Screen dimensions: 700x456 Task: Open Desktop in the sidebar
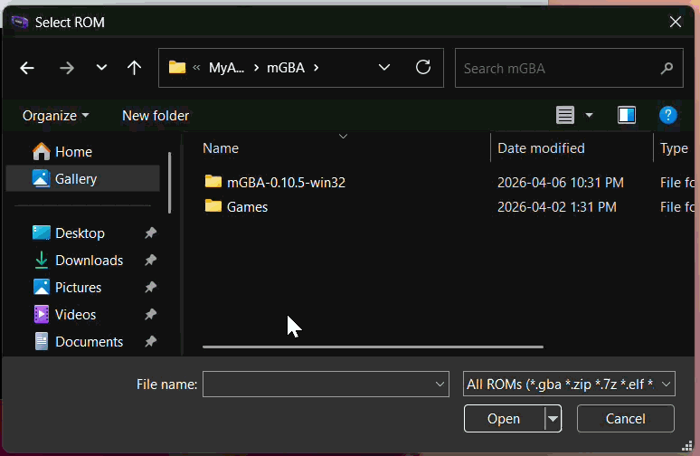[80, 233]
